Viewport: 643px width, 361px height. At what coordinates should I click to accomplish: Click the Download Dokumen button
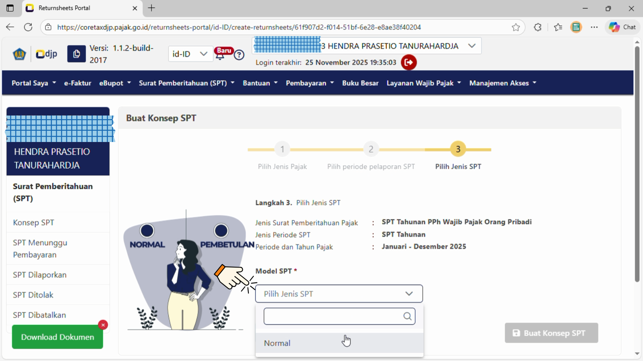(x=57, y=337)
